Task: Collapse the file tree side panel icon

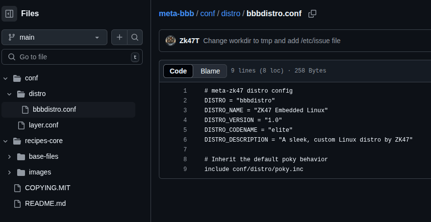Action: pos(9,14)
